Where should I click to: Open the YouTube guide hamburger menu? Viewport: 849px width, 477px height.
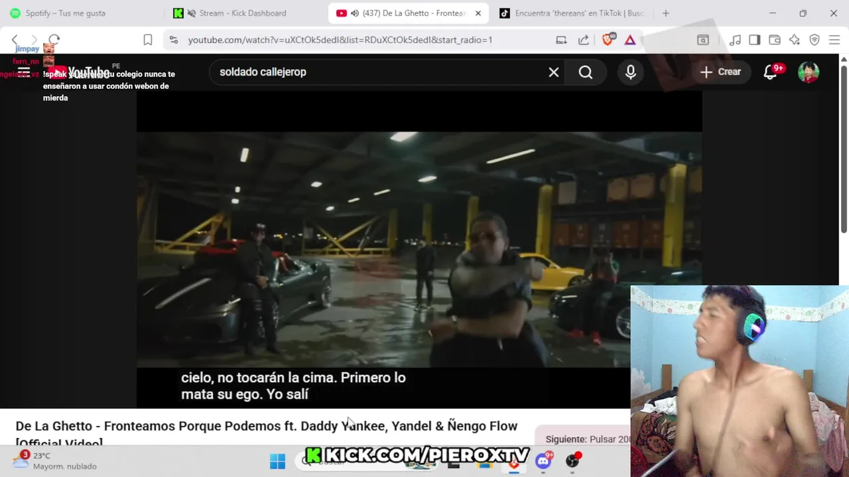tap(24, 72)
